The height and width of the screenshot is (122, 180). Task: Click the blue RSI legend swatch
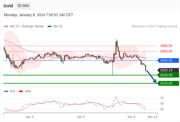pyautogui.click(x=6, y=91)
